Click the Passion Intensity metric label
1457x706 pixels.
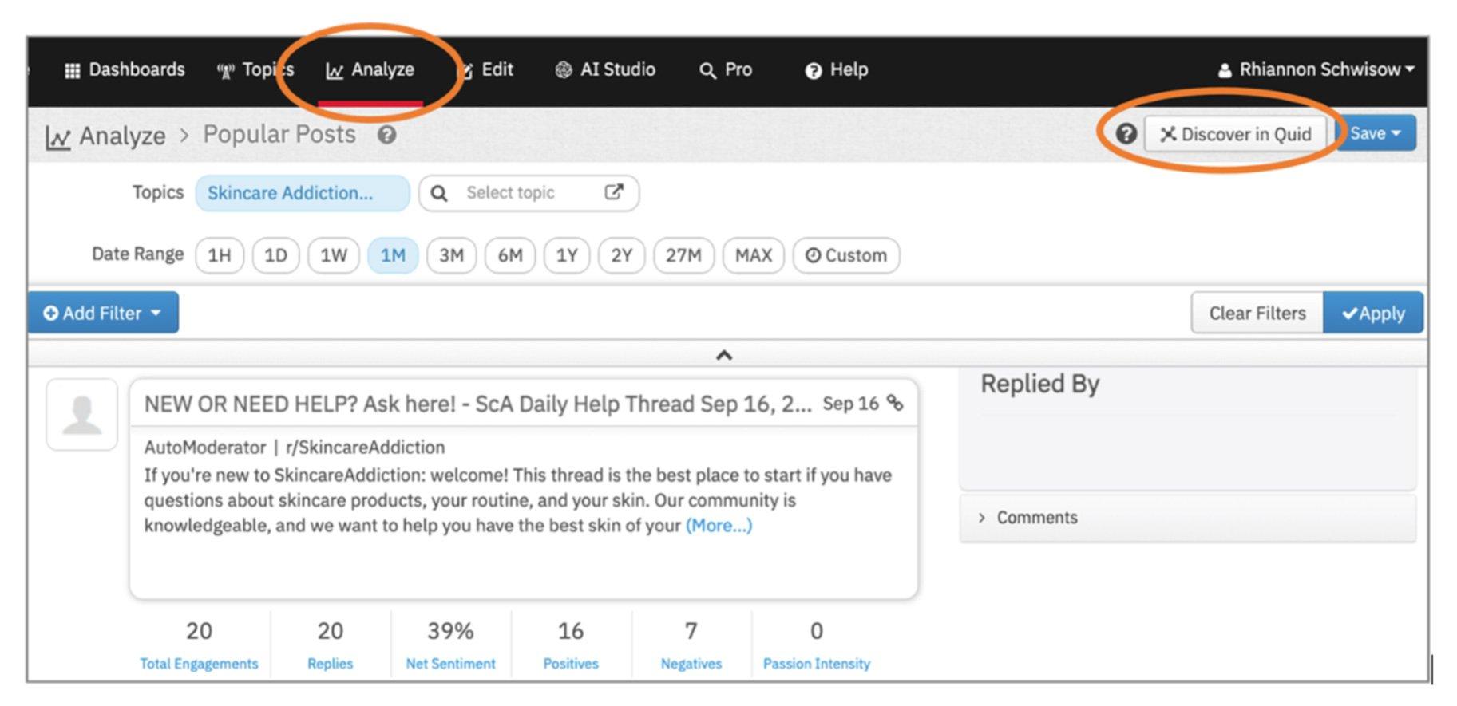point(817,664)
